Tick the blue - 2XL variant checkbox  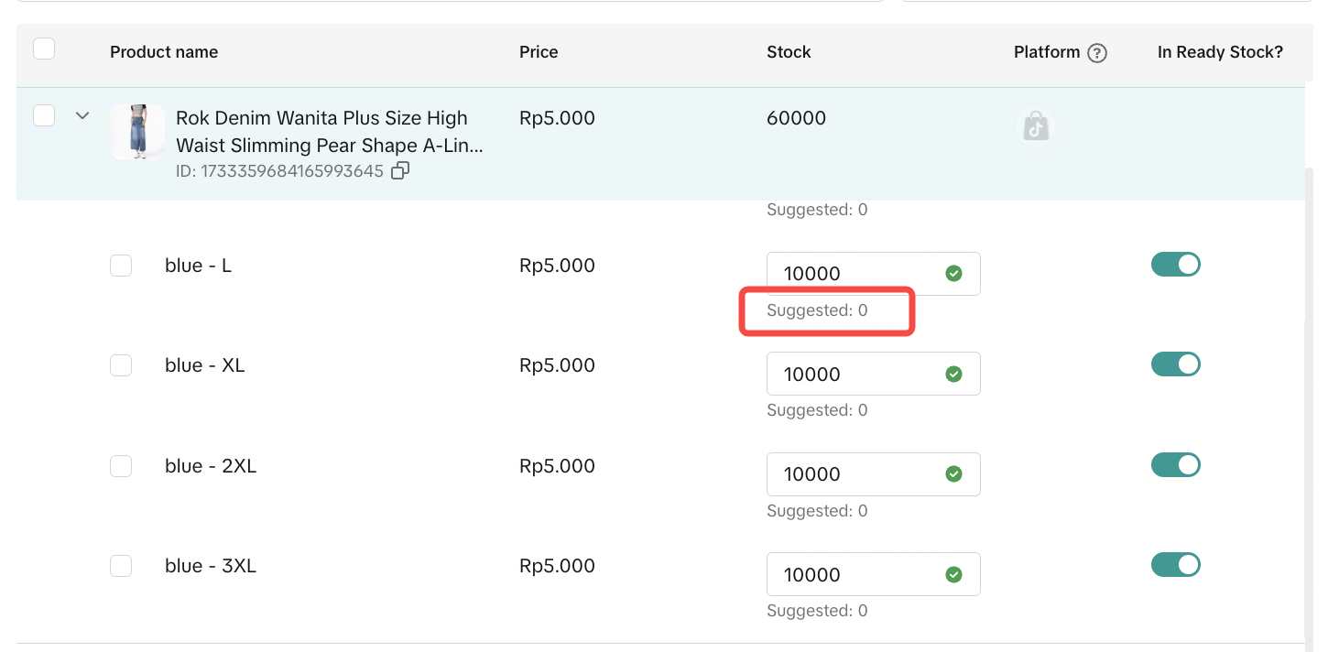(x=121, y=466)
